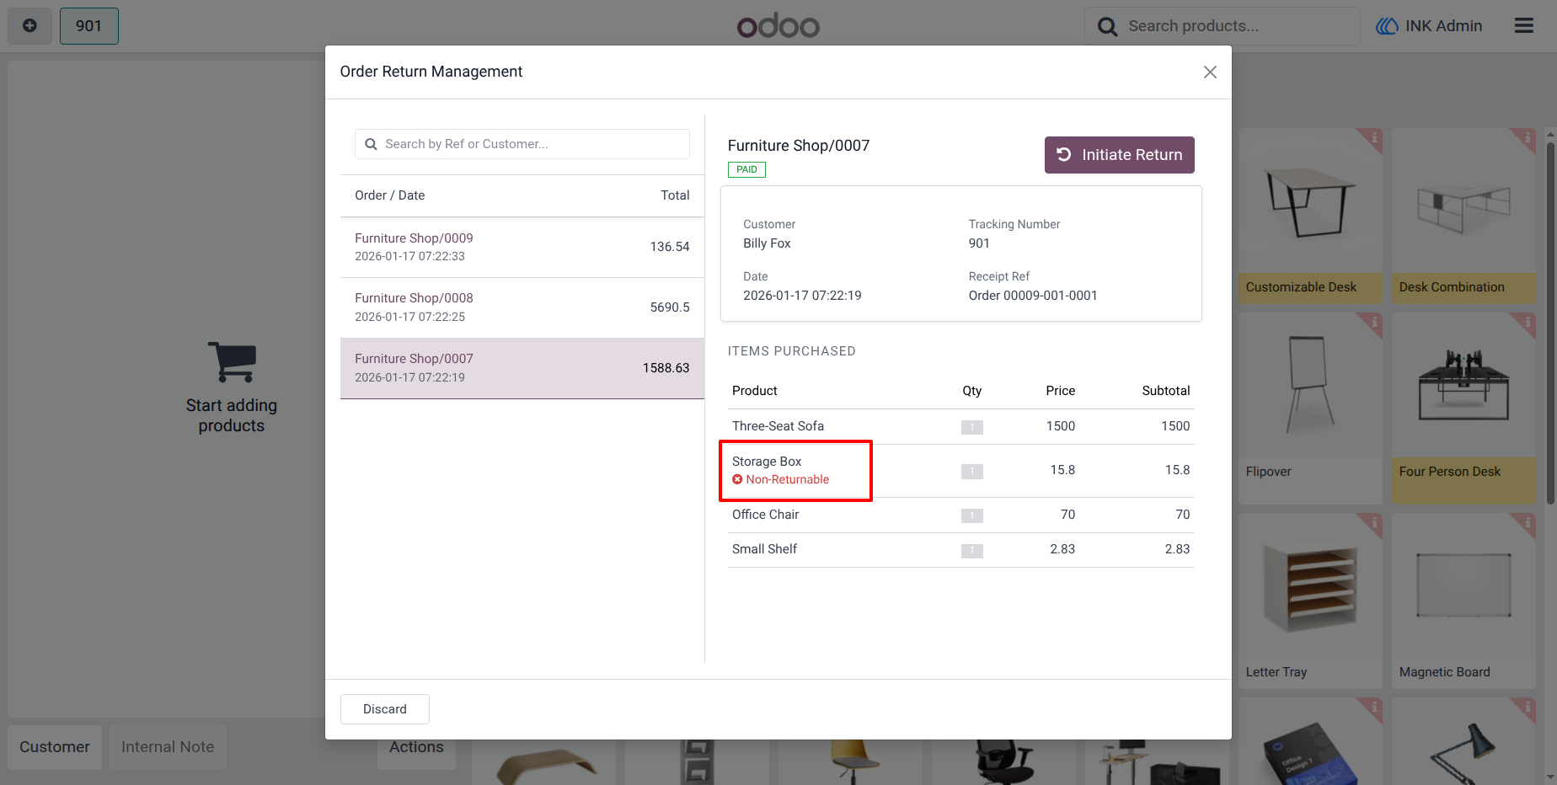Open info icon on Magnetic Board card

[x=1527, y=522]
